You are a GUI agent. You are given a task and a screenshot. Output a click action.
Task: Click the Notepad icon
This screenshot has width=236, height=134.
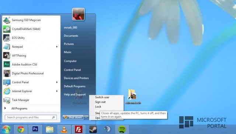(x=7, y=47)
